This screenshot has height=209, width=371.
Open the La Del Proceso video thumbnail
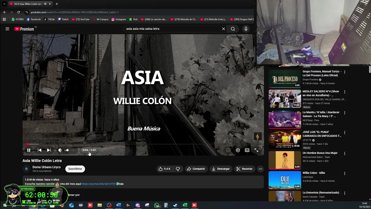click(285, 78)
